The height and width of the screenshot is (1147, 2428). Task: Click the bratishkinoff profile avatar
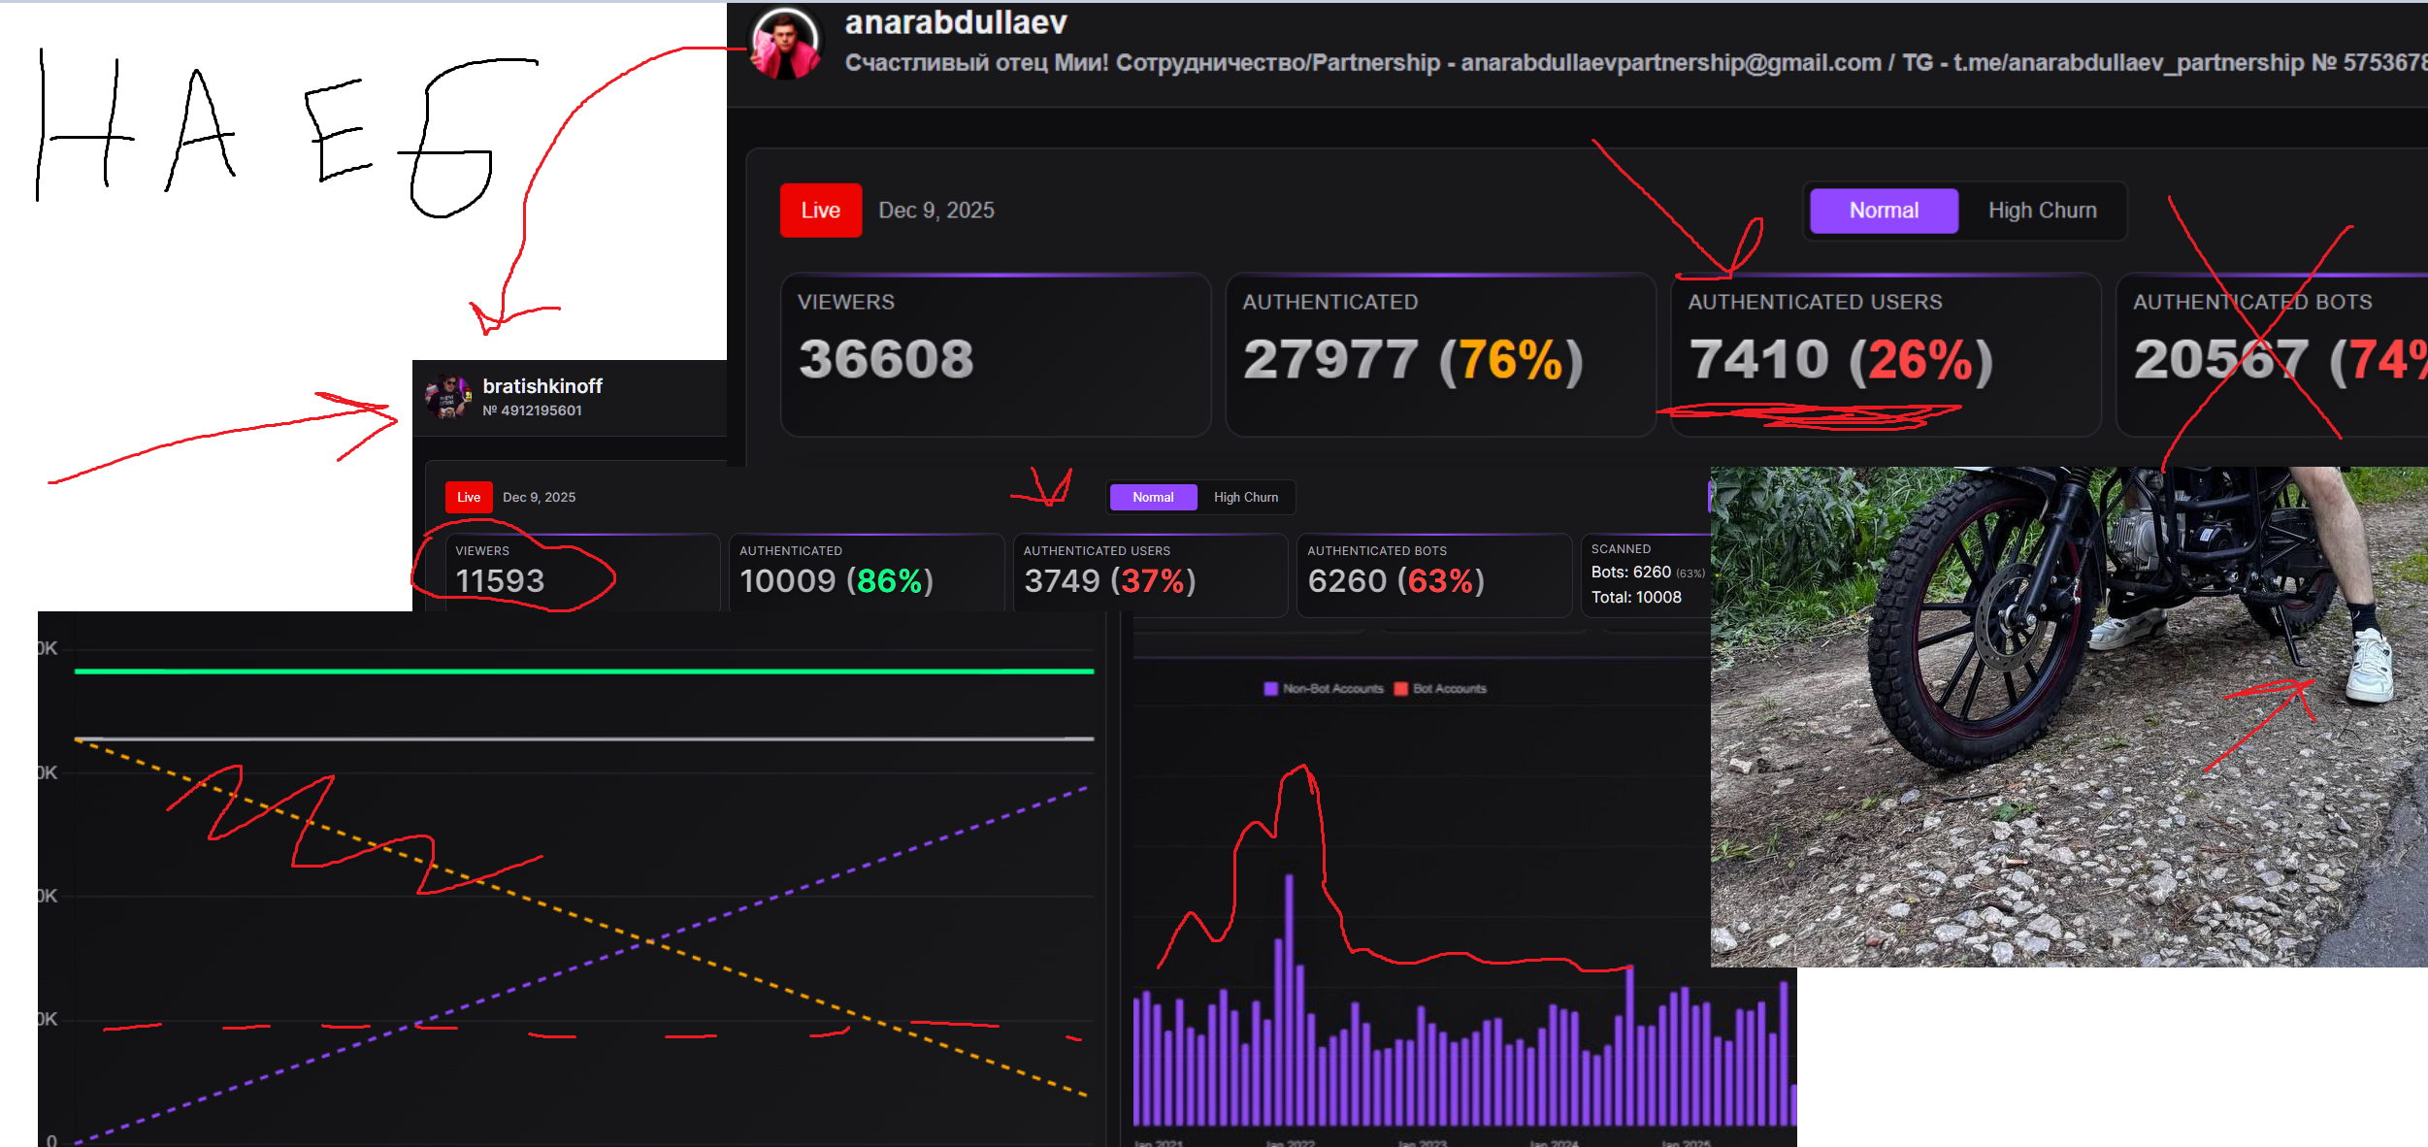click(x=448, y=397)
